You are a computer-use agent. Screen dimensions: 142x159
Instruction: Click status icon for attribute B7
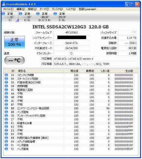(x=6, y=105)
